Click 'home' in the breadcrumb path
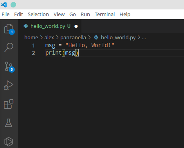 [31, 38]
